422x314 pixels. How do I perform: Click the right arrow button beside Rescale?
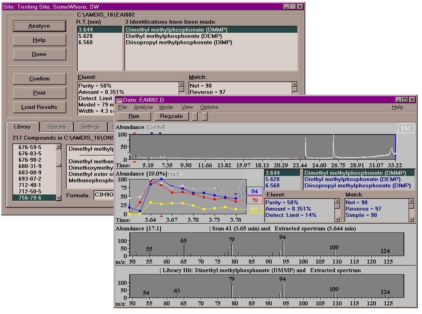click(x=204, y=116)
